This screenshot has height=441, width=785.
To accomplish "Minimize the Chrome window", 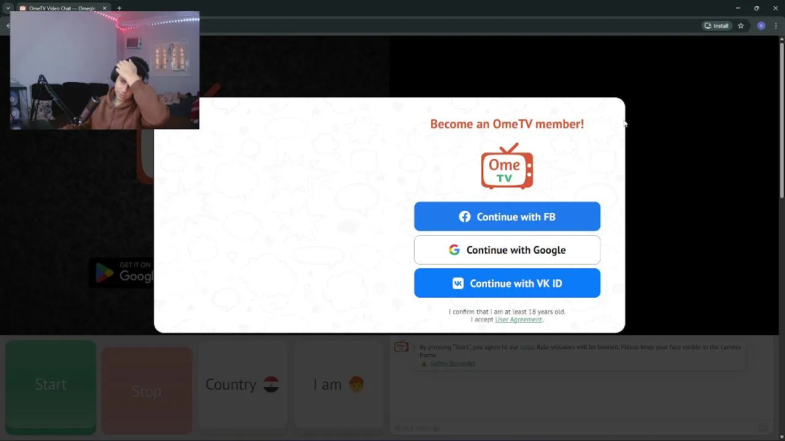I will 738,8.
